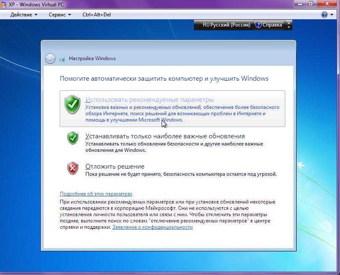This screenshot has height=275, width=340.
Task: Click the Virtual PC icon in the title bar
Action: pos(3,4)
